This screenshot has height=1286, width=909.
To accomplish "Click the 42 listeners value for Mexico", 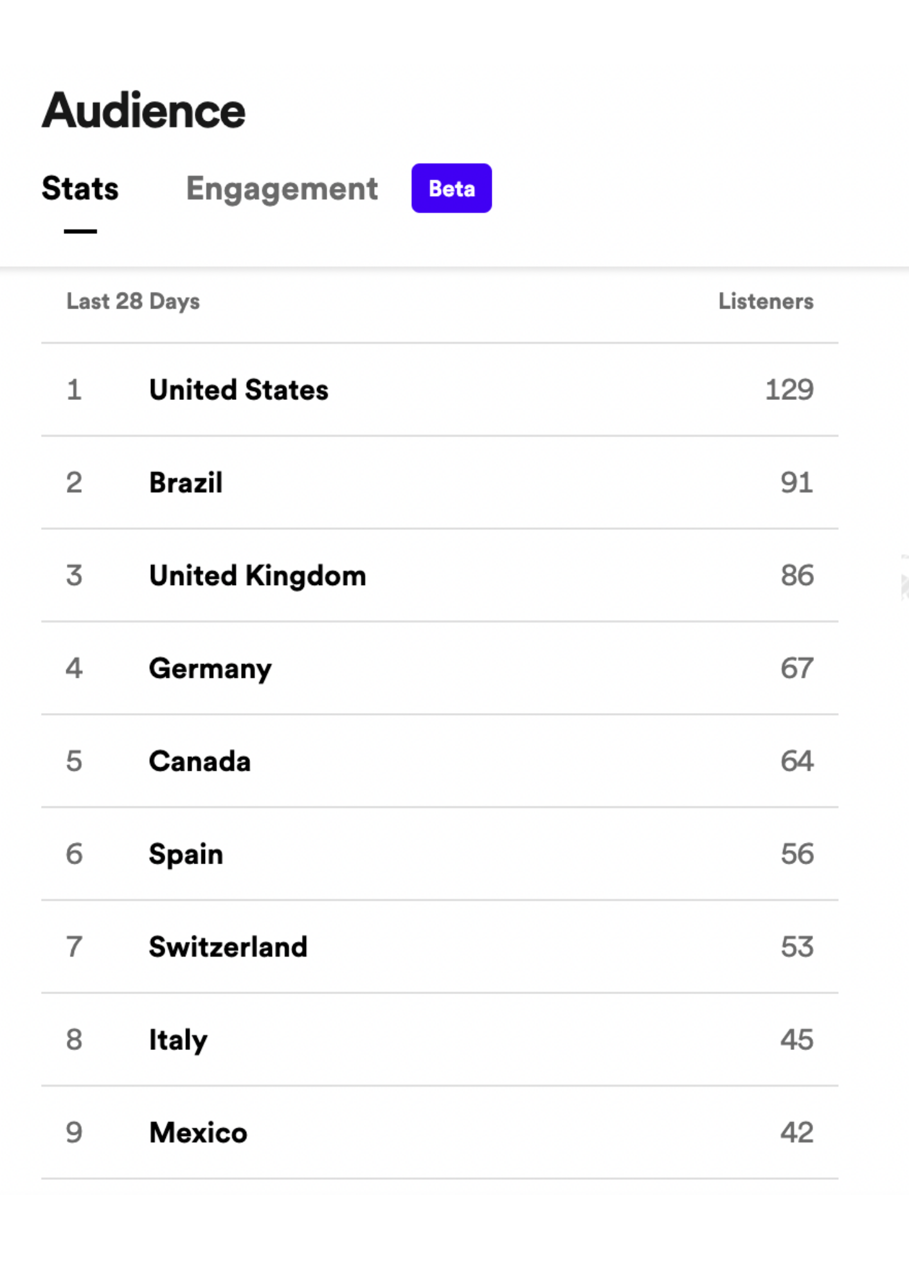I will pos(797,1132).
